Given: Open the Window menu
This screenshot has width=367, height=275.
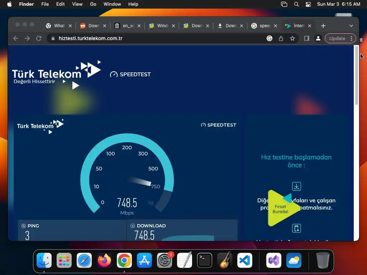Looking at the screenshot, I should [112, 4].
